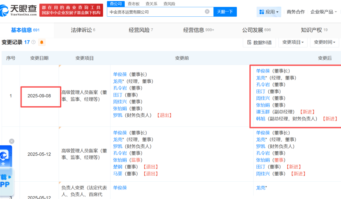This screenshot has height=199, width=341.
Task: Click the orange bell alert icon
Action: (42, 42)
